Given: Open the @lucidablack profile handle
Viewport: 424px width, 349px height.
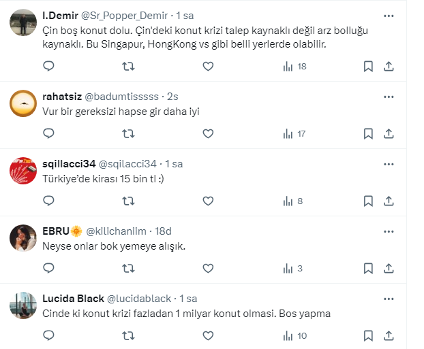Looking at the screenshot, I should pos(141,299).
